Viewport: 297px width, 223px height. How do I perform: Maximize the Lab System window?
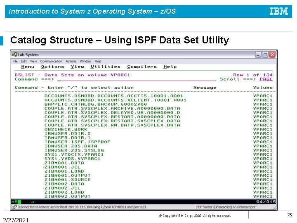click(265, 55)
